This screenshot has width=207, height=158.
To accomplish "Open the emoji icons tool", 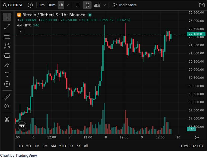I will [7, 84].
